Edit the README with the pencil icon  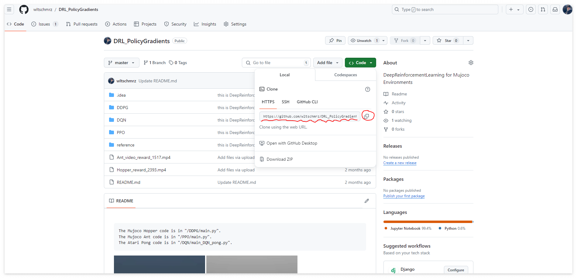pyautogui.click(x=367, y=201)
